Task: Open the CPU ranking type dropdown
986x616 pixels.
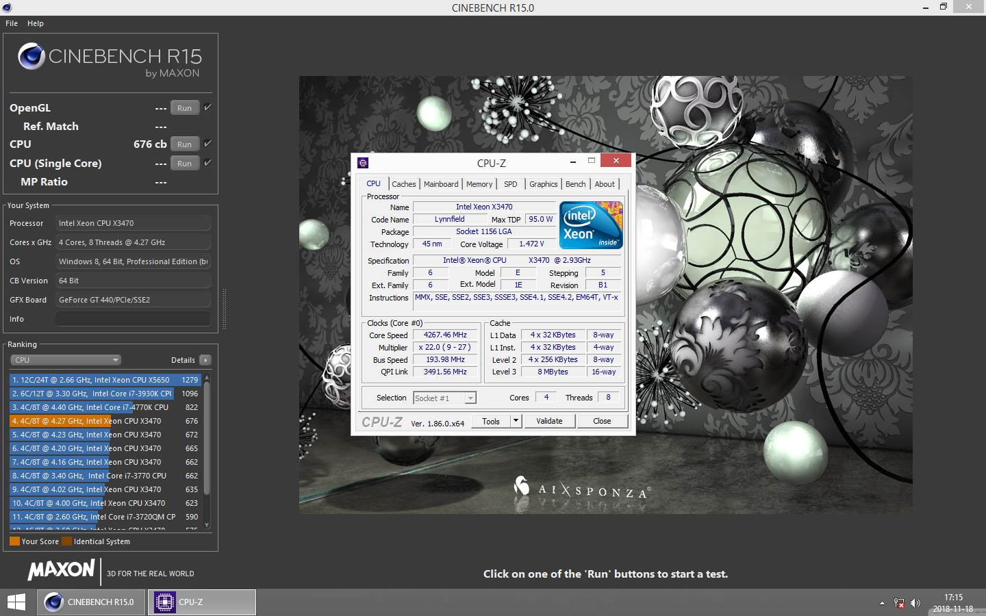Action: tap(66, 360)
